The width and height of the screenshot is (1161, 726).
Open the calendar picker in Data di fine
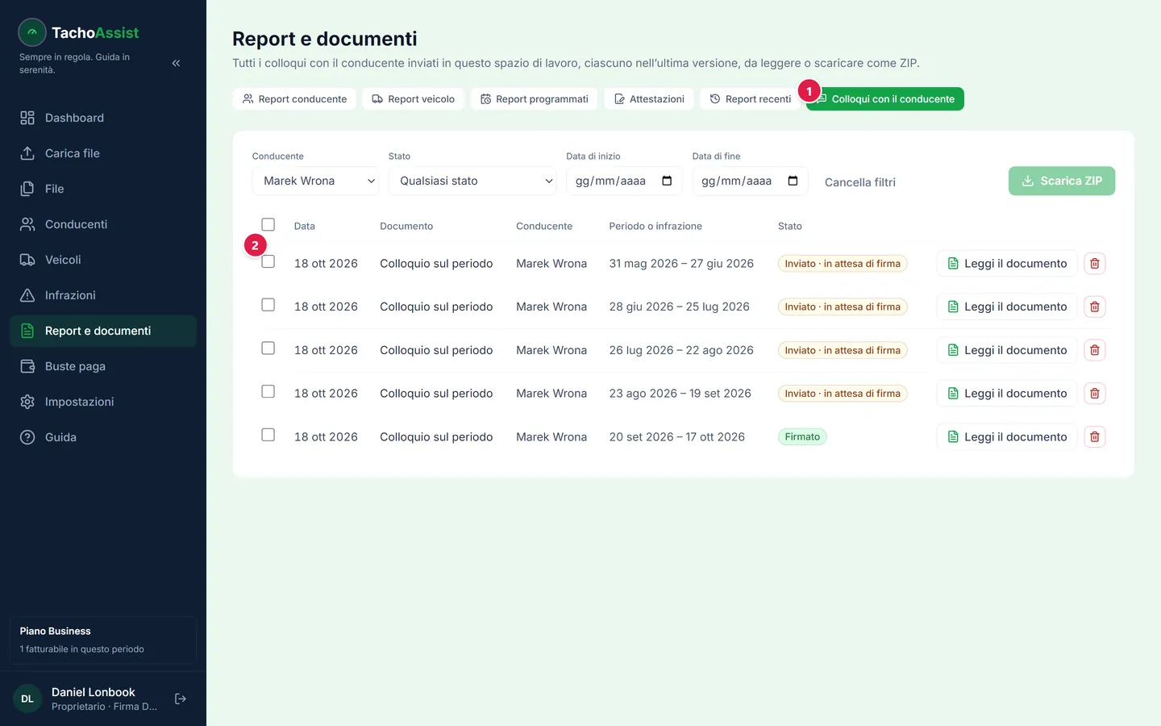coord(793,181)
